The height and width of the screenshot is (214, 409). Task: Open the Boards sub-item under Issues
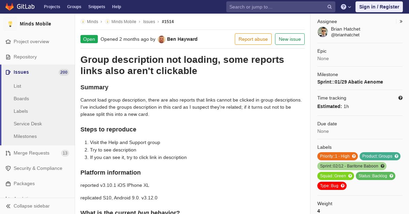click(x=21, y=99)
